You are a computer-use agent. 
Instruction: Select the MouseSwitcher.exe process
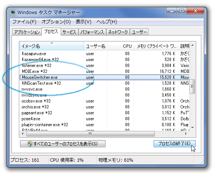click(104, 77)
